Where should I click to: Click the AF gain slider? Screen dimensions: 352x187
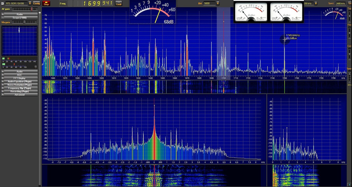pos(25,9)
